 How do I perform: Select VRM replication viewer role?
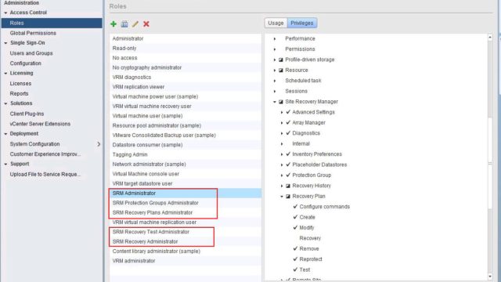[x=186, y=87]
